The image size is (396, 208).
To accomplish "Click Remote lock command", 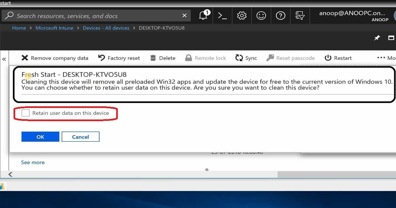I will tap(206, 58).
